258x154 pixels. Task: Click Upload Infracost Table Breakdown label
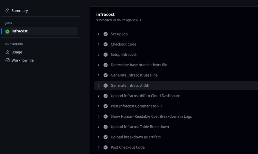[x=140, y=127]
